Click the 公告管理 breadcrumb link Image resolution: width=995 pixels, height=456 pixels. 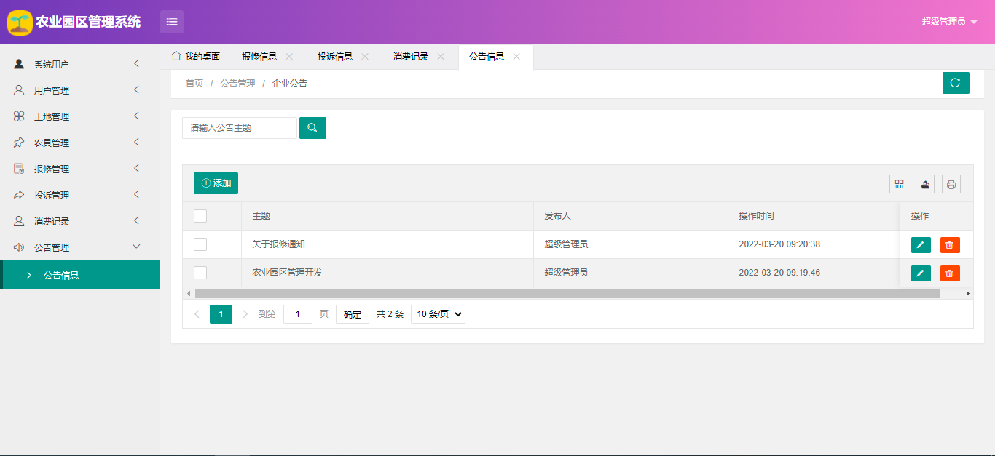[237, 84]
